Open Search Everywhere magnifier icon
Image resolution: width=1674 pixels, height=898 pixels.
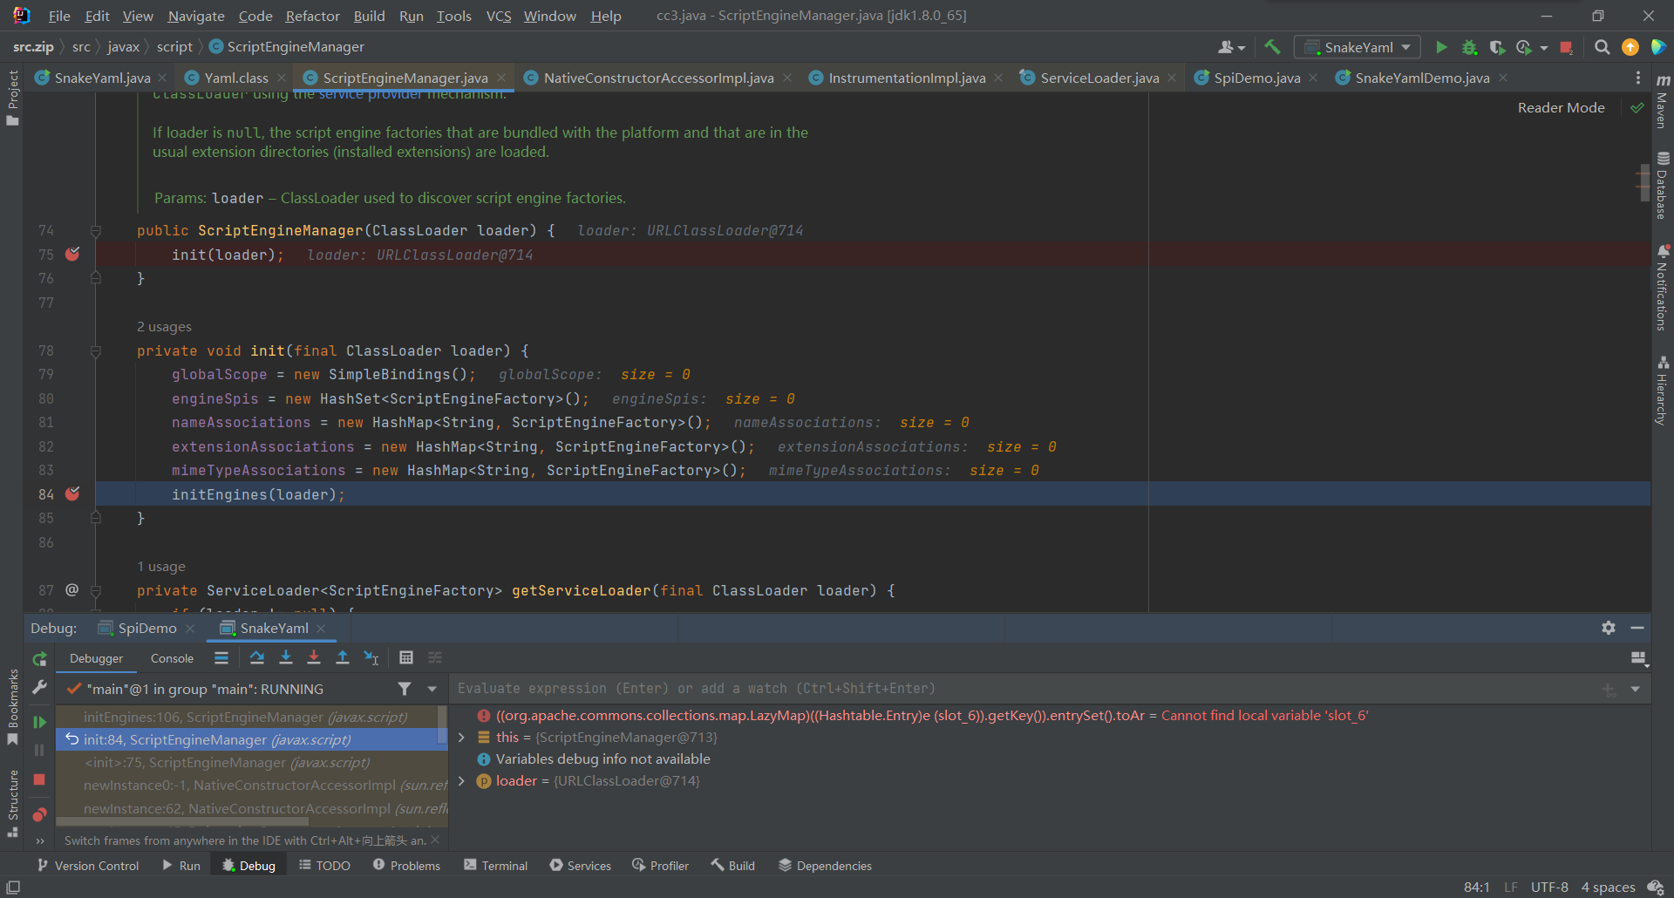click(x=1602, y=47)
